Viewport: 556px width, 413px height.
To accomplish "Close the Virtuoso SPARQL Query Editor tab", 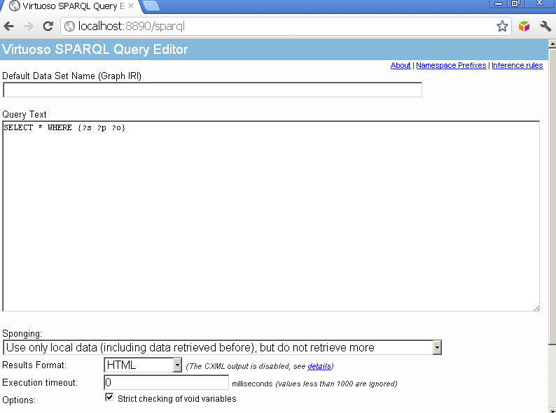I will pos(131,6).
